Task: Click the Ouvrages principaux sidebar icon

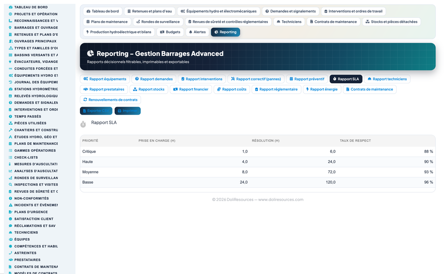Action: point(10,41)
